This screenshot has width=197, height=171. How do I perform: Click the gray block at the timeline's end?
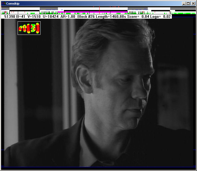point(183,9)
